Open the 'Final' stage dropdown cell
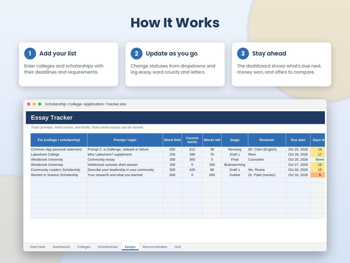This screenshot has height=263, width=350. click(x=235, y=160)
